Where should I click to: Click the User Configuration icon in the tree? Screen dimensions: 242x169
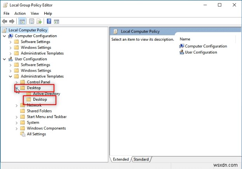pyautogui.click(x=10, y=59)
